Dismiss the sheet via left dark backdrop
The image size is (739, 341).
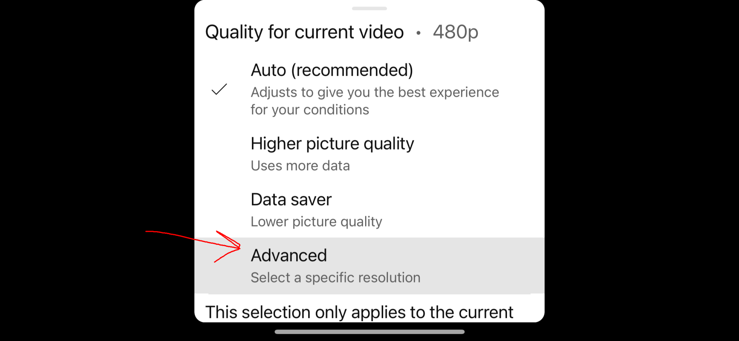click(97, 144)
